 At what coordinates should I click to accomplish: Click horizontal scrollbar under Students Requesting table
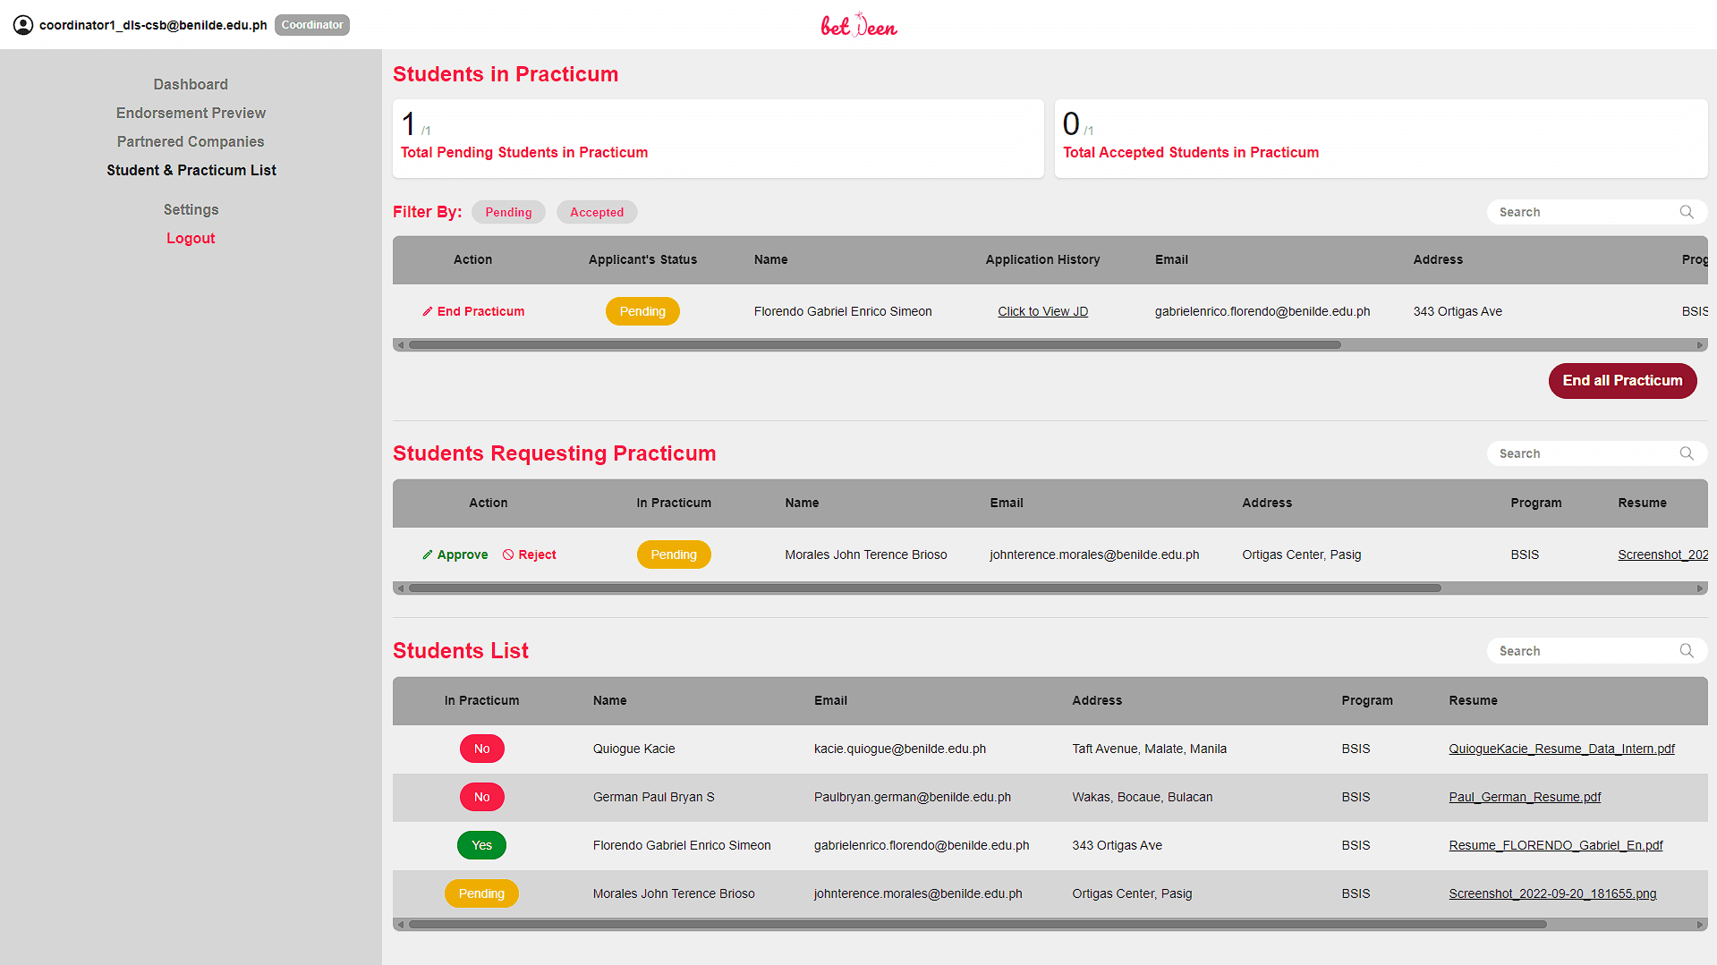click(x=924, y=588)
